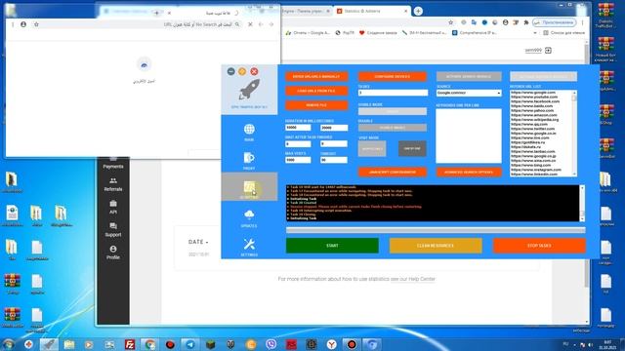The image size is (625, 351).
Task: Select https://www.wikipedia.org in referrer list
Action: pos(534,119)
